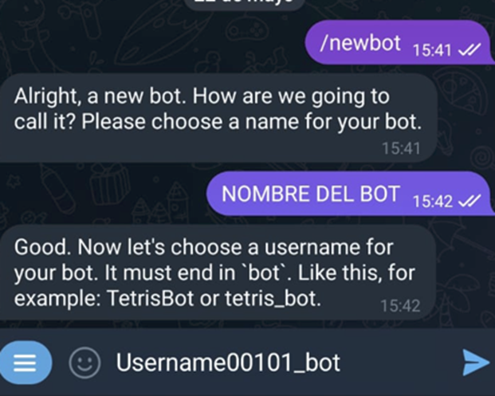Screen dimensions: 495x396
Task: Tap the double checkmarks beside NOMBRE DEL BOT
Action: click(467, 201)
